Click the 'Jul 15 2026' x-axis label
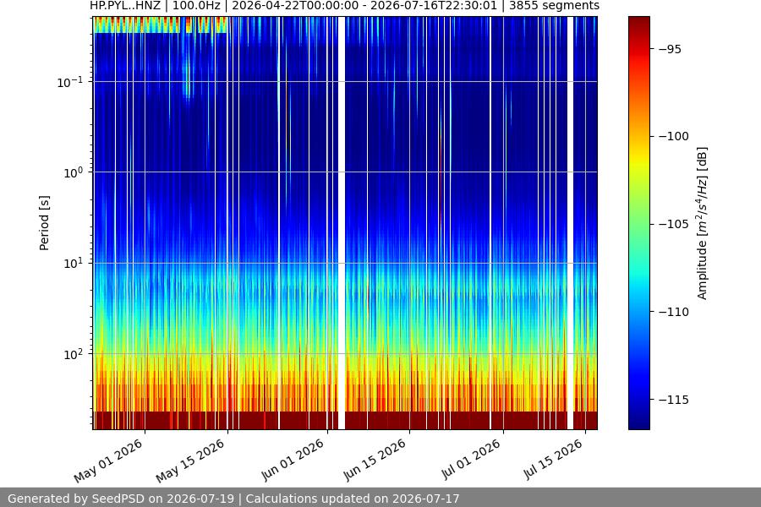This screenshot has height=507, width=761. [552, 459]
